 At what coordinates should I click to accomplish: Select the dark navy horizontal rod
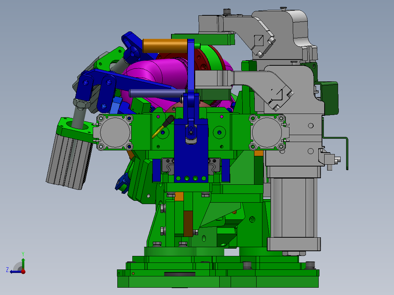click(x=157, y=93)
